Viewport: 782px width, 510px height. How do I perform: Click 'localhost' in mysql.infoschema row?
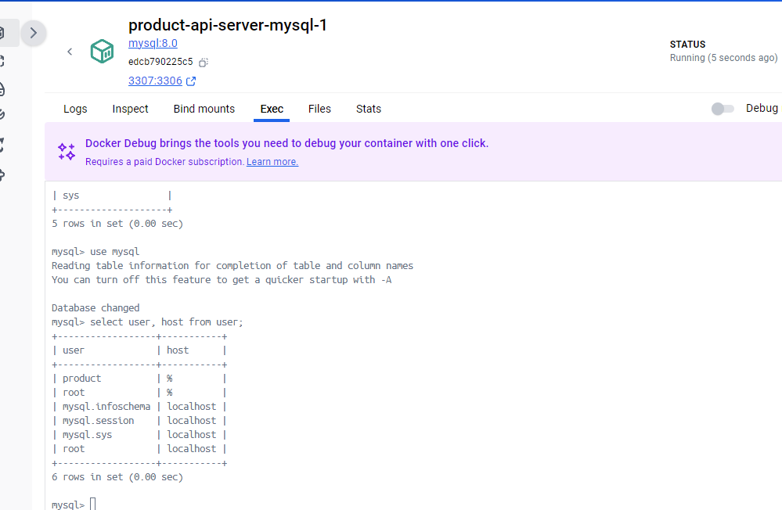pyautogui.click(x=192, y=407)
